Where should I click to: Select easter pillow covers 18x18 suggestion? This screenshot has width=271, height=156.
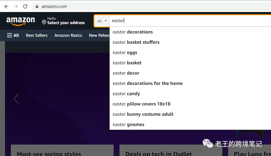pos(190,104)
